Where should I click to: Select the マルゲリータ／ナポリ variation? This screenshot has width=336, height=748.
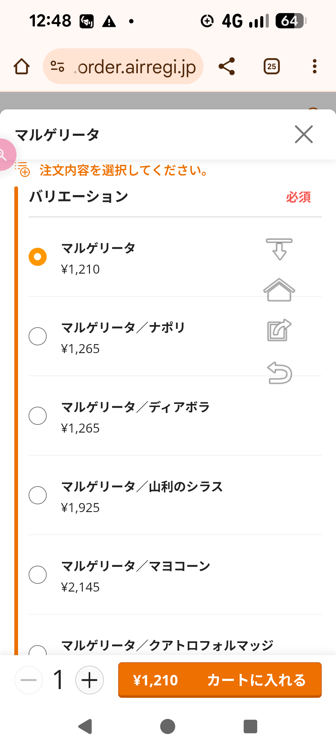pos(38,336)
